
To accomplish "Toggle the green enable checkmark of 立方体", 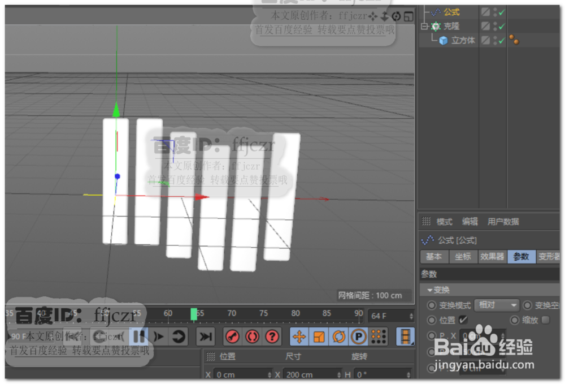I will [501, 40].
